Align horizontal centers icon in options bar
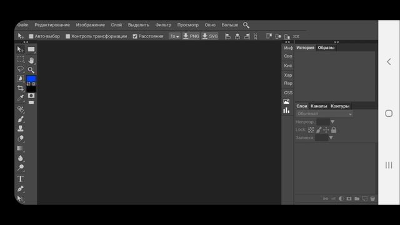 coord(237,36)
